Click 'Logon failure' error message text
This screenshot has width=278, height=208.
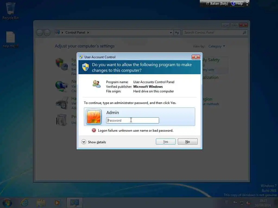pos(135,131)
